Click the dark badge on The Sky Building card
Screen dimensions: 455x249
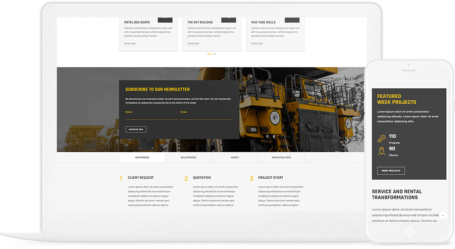(x=228, y=20)
